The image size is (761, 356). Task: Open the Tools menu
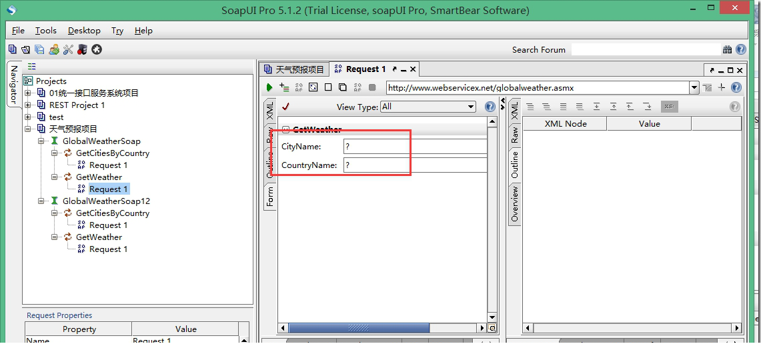click(x=45, y=31)
